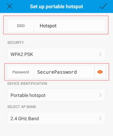Toggle password visibility with the eye icon
Image resolution: width=113 pixels, height=136 pixels.
tap(100, 72)
